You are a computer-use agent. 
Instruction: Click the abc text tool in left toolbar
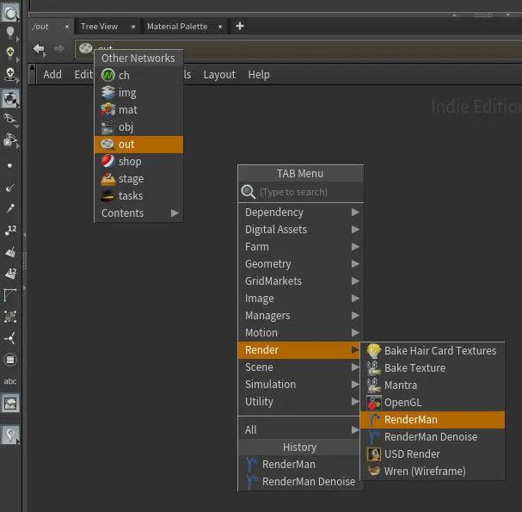10,381
